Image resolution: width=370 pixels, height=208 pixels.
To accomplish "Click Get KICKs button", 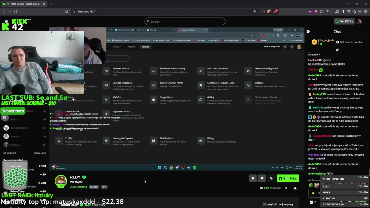I will coord(344,21).
